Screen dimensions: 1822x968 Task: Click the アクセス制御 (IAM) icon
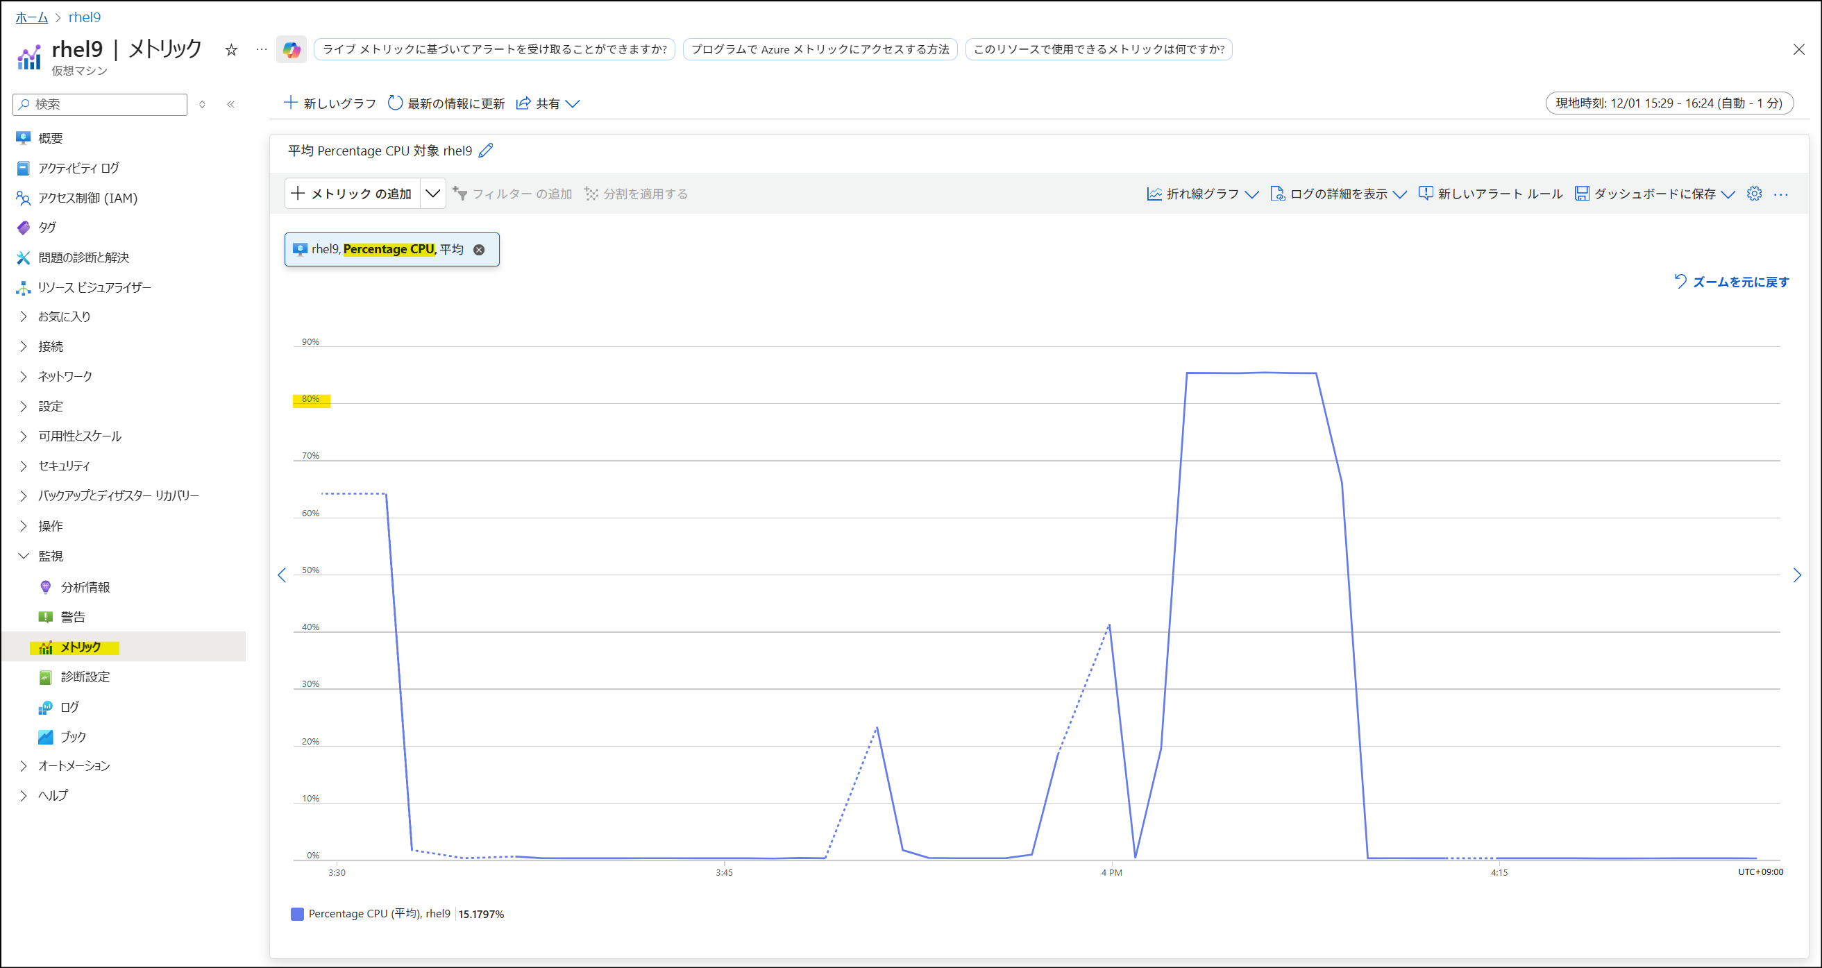pyautogui.click(x=24, y=198)
